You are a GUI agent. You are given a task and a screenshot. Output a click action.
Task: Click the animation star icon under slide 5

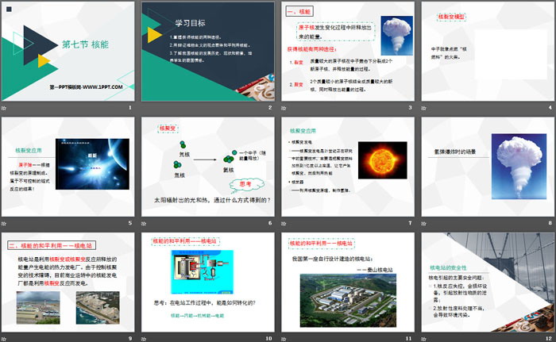pos(4,223)
